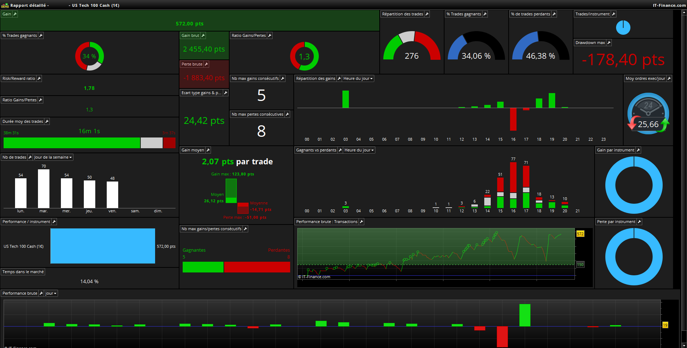The image size is (687, 348).
Task: Click the vertical scrollbar on right edge
Action: 684,179
